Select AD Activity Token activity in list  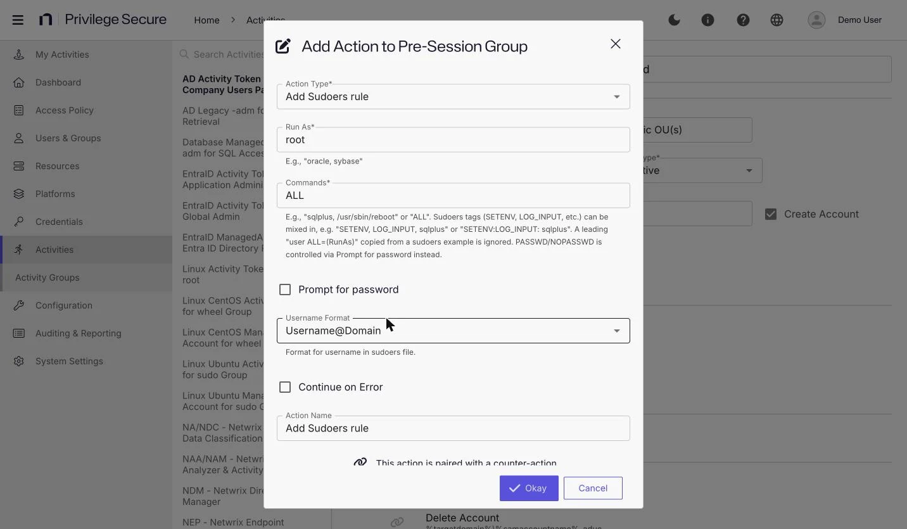pos(223,84)
